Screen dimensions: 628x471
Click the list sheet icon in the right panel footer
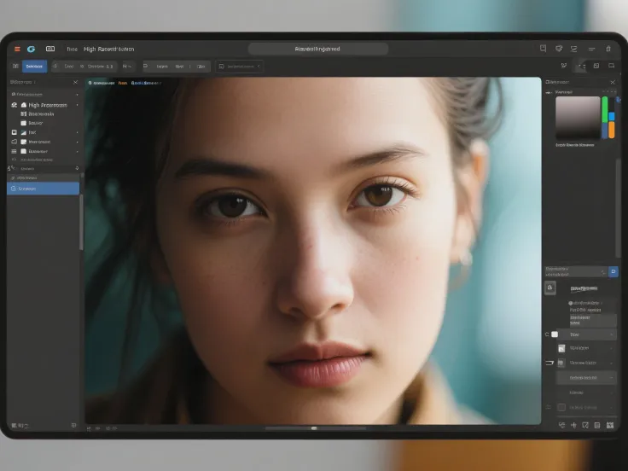(x=597, y=425)
